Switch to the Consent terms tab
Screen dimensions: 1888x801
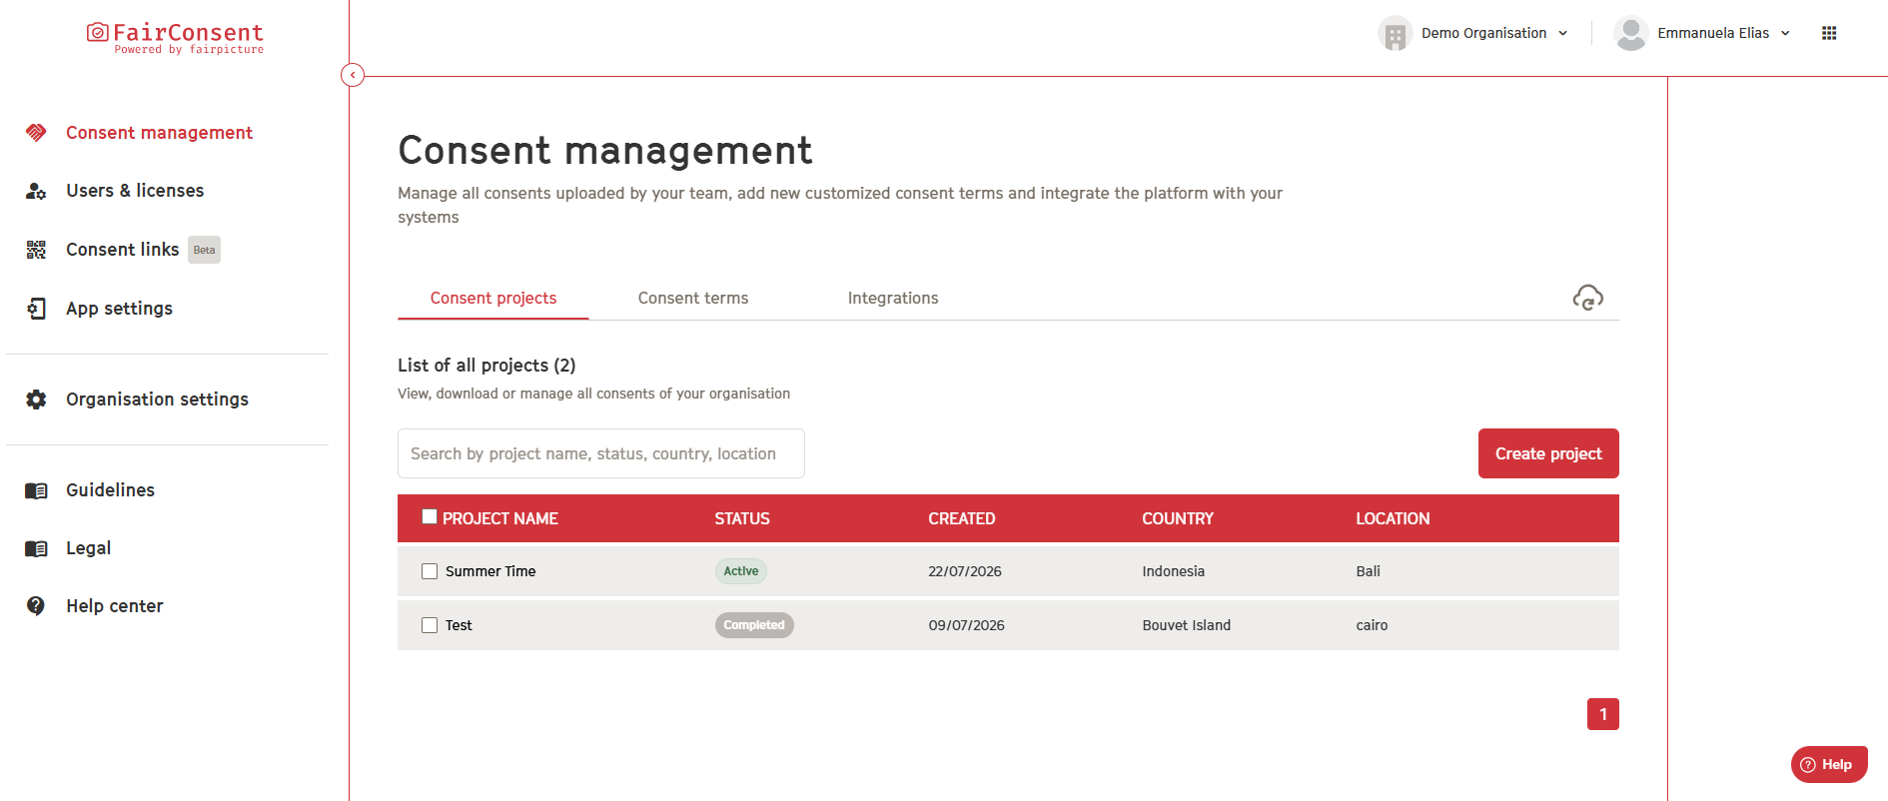tap(693, 298)
